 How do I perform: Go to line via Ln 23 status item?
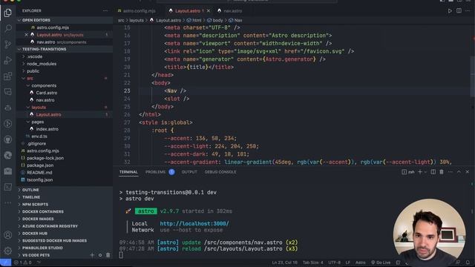click(x=284, y=263)
